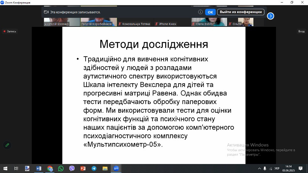Open Task View in the taskbar
The width and height of the screenshot is (308, 173).
click(x=16, y=169)
